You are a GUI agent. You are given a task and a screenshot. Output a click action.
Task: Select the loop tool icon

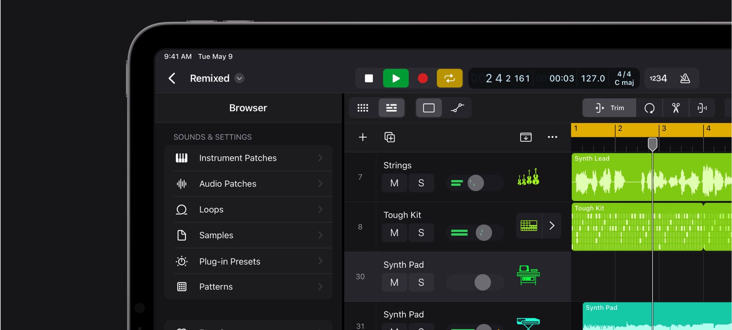pyautogui.click(x=649, y=108)
